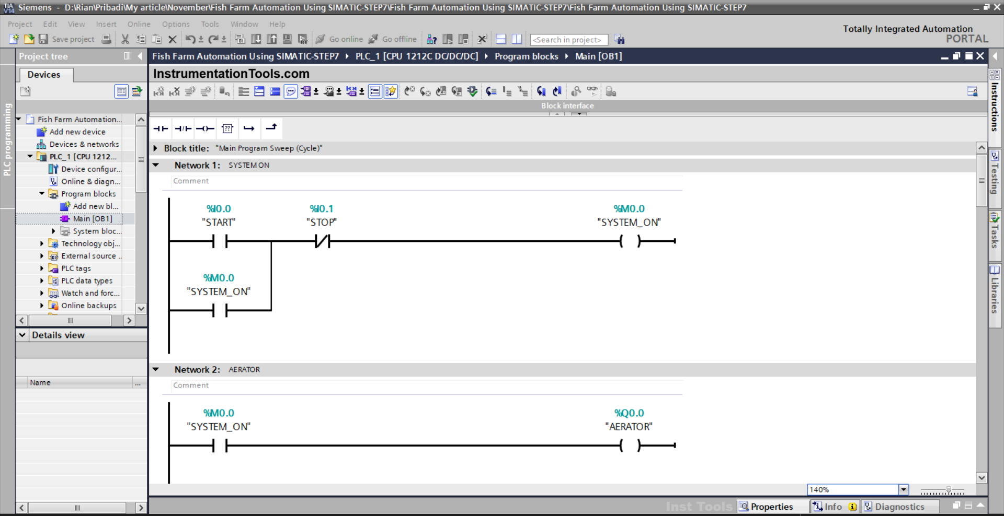Click Go offline in the toolbar

[x=393, y=39]
